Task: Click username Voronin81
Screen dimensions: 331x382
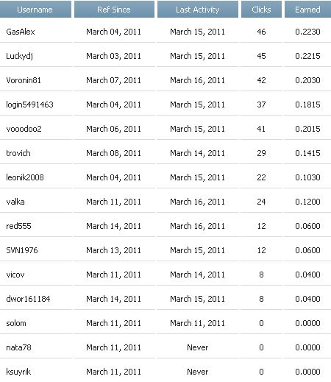Action: pos(24,80)
